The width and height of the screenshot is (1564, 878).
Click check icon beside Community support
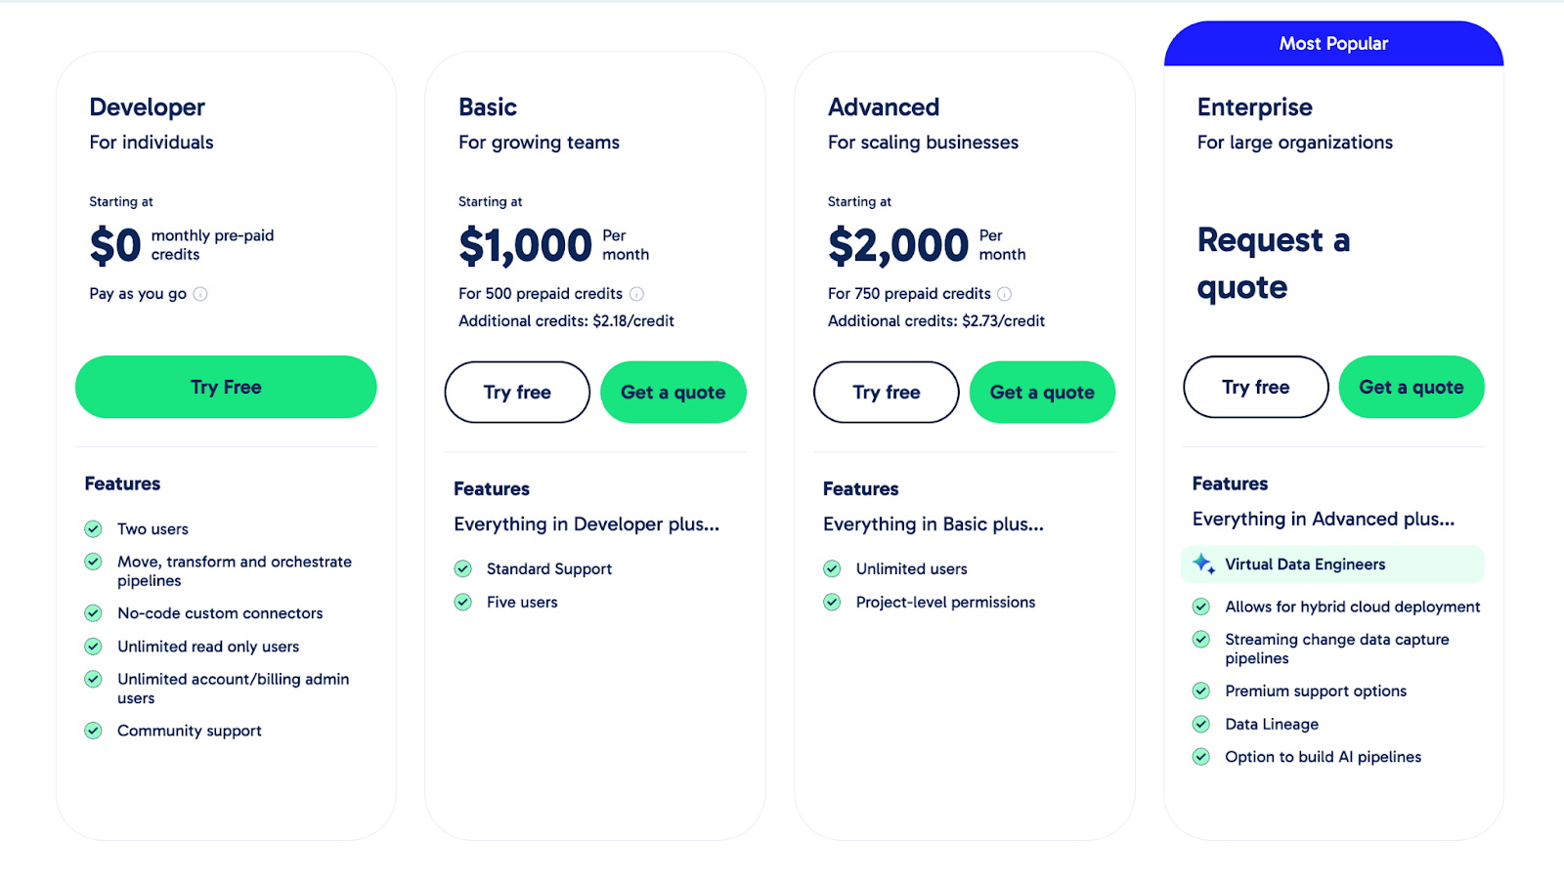click(x=94, y=731)
